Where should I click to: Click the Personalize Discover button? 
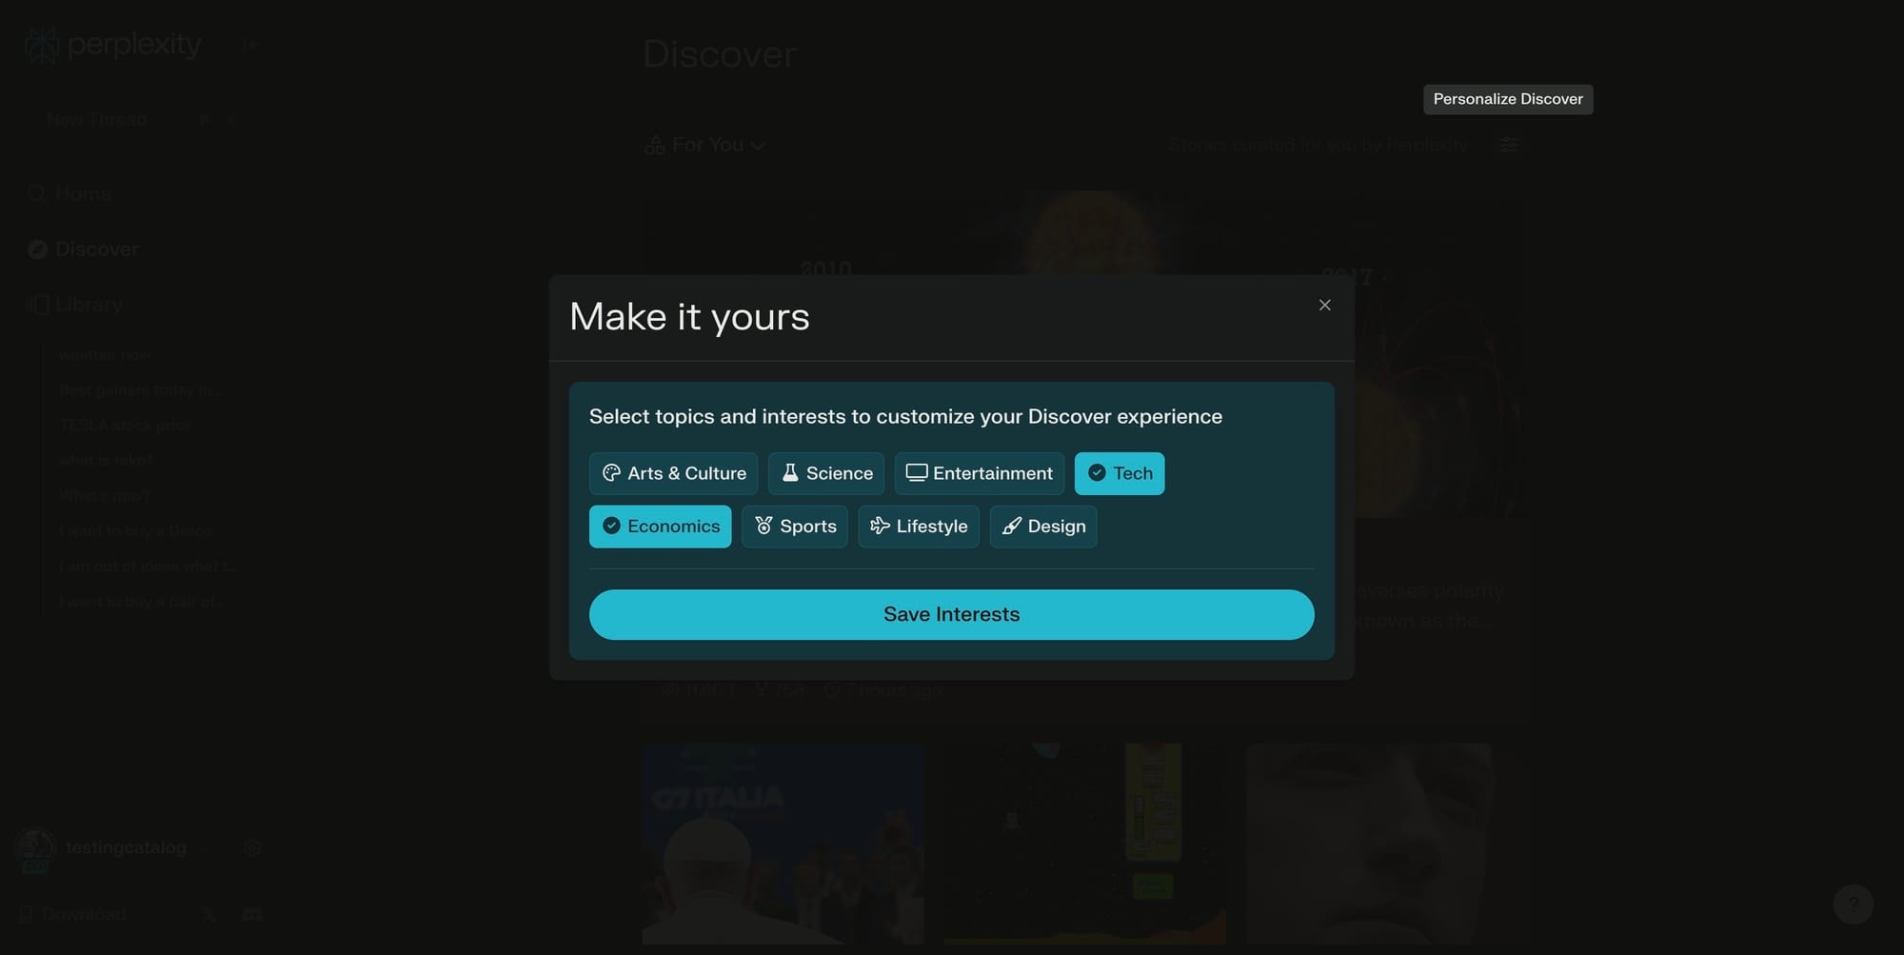click(x=1507, y=98)
